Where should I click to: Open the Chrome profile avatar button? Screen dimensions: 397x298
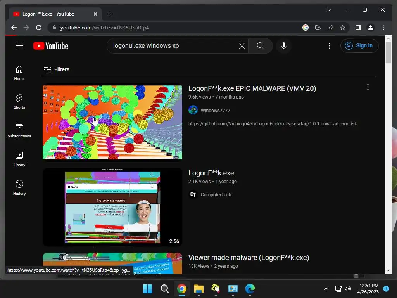370,28
